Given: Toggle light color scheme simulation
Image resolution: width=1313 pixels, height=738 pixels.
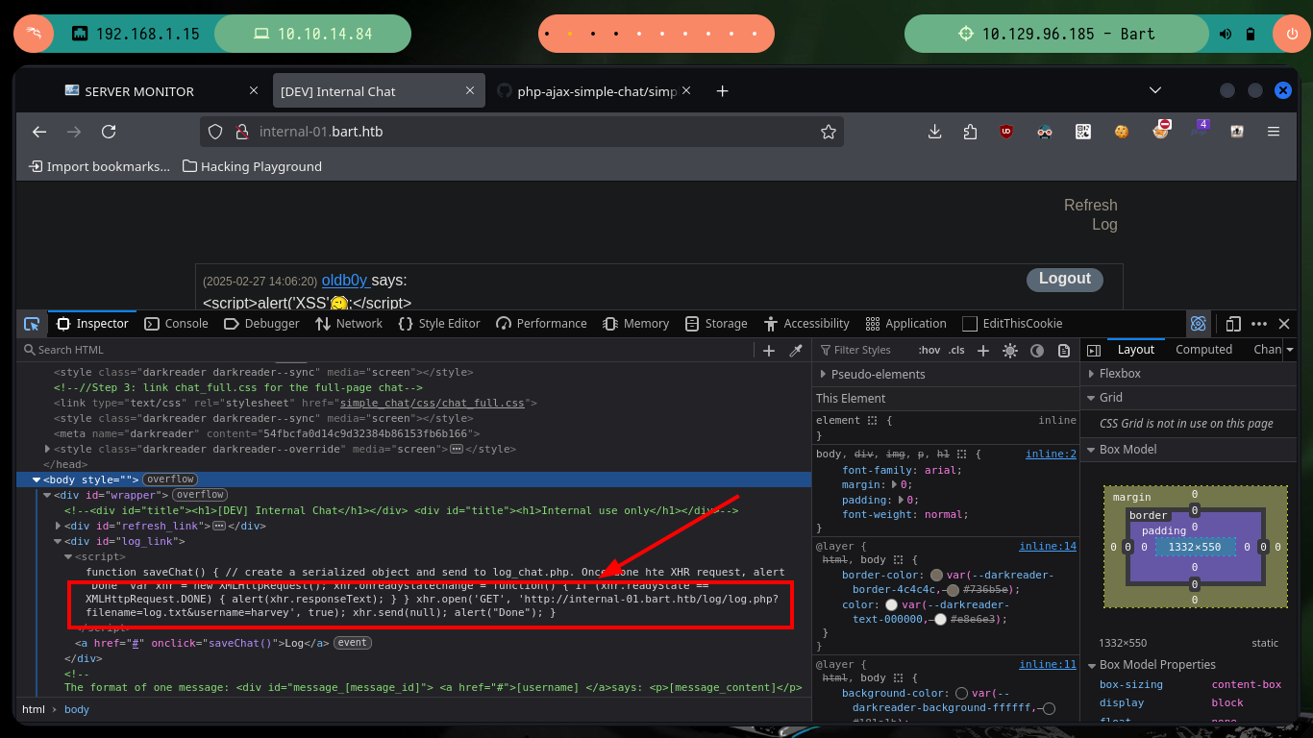Looking at the screenshot, I should click(x=1010, y=351).
